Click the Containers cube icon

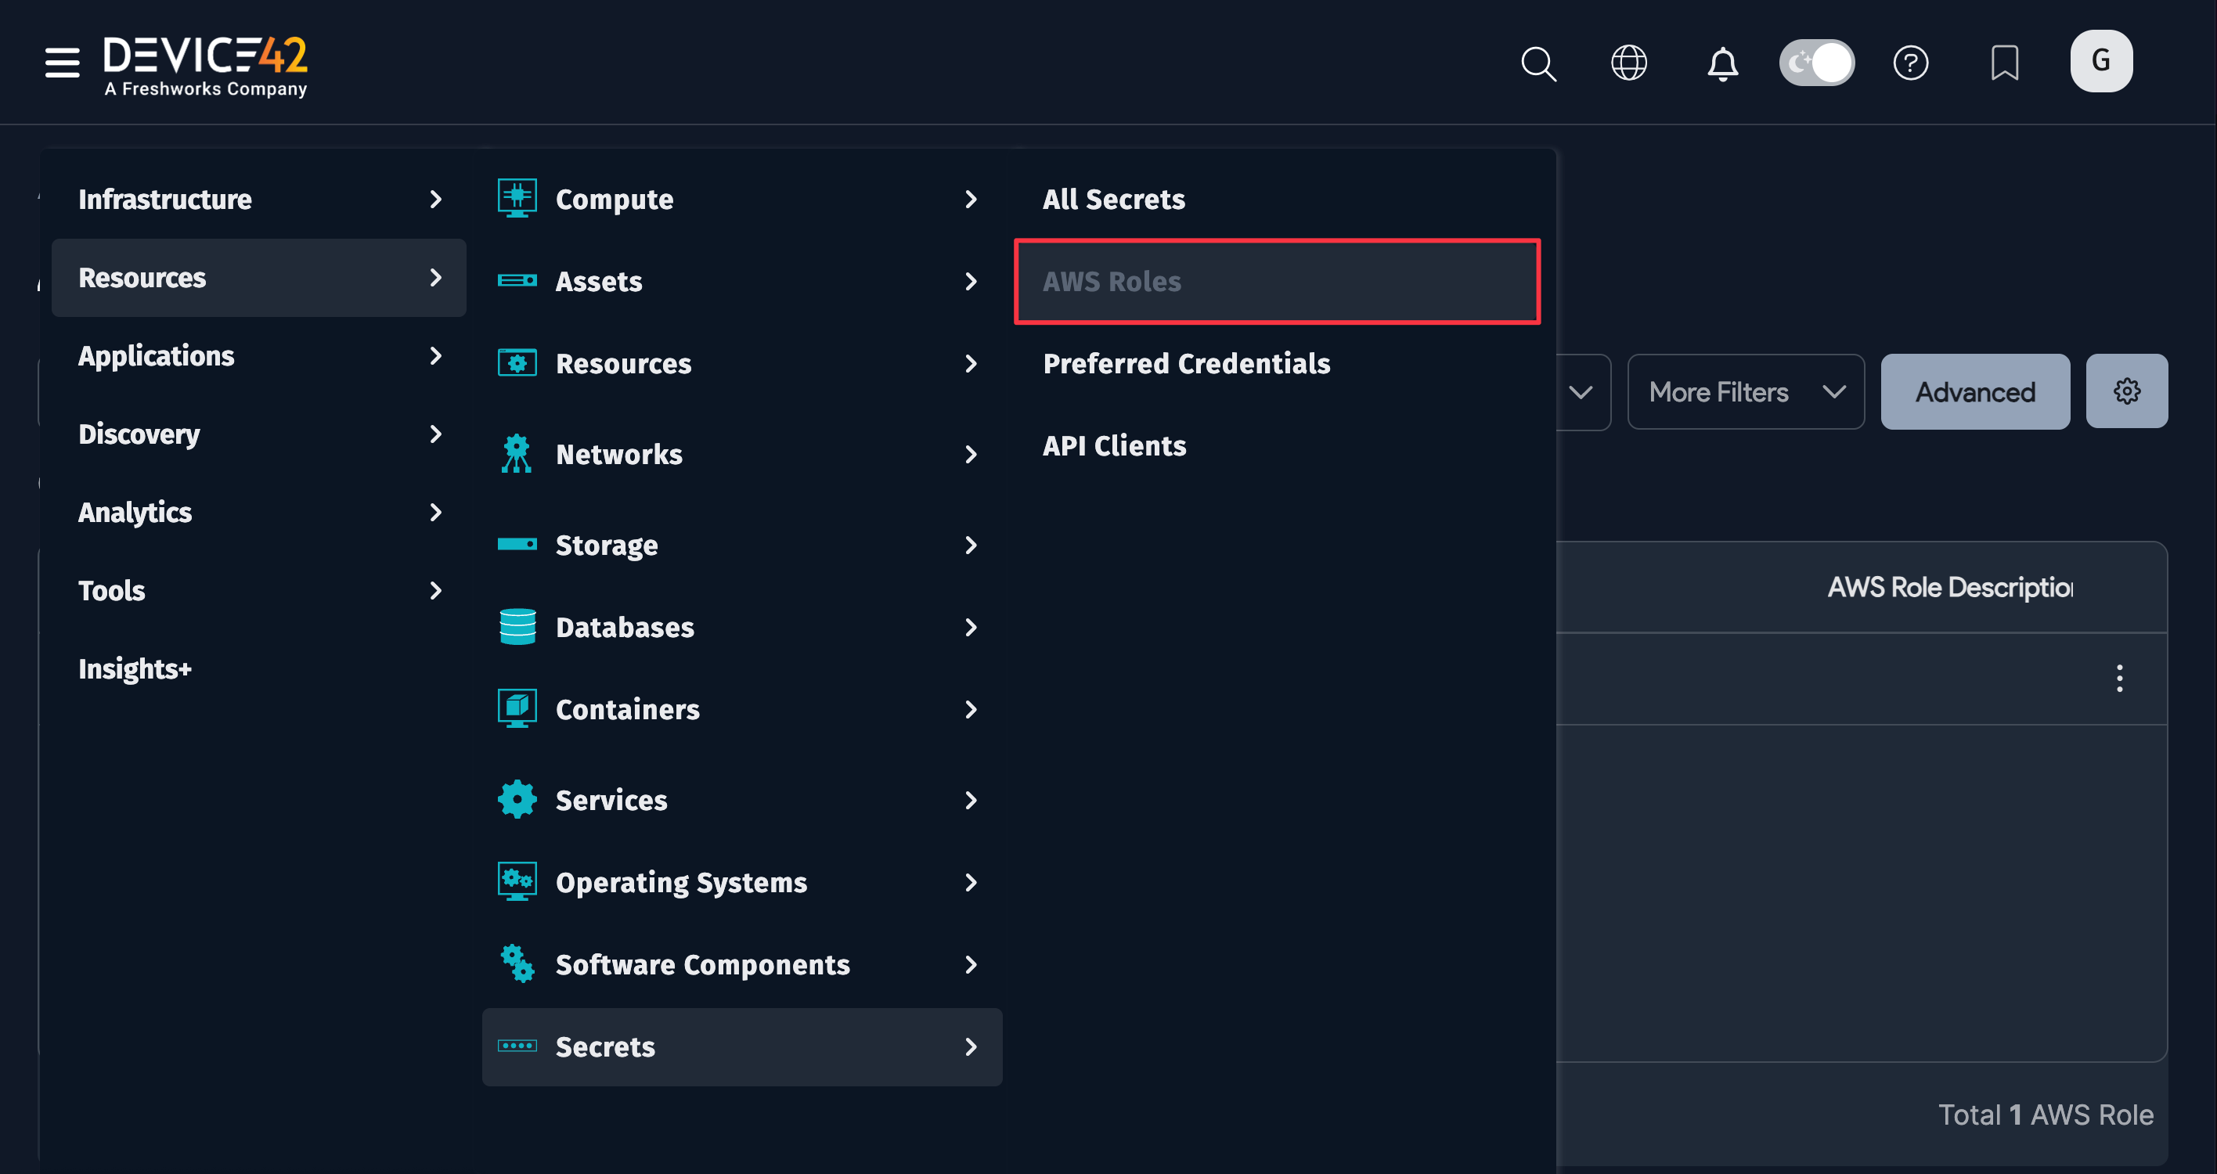click(x=517, y=708)
